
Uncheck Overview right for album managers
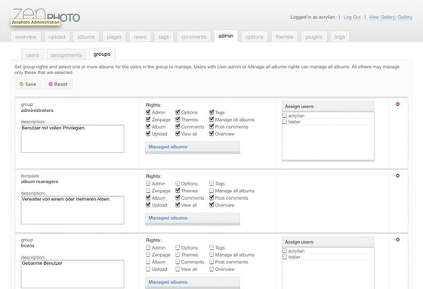coord(211,205)
